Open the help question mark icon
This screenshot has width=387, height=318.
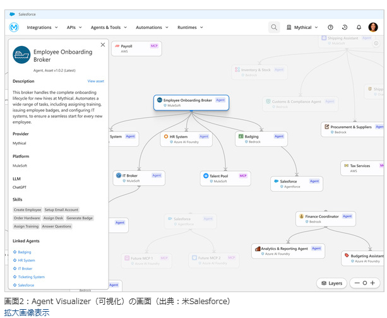(330, 27)
